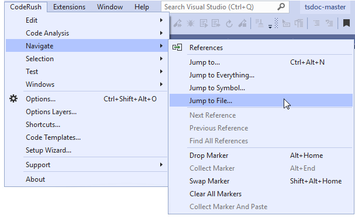Screen dimensions: 355x219
Task: Open Options Layers... menu entry
Action: click(87, 112)
